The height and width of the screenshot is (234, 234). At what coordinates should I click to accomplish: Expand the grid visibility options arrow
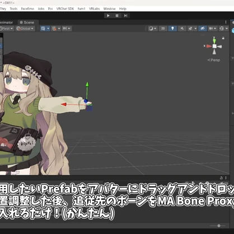tap(48, 29)
